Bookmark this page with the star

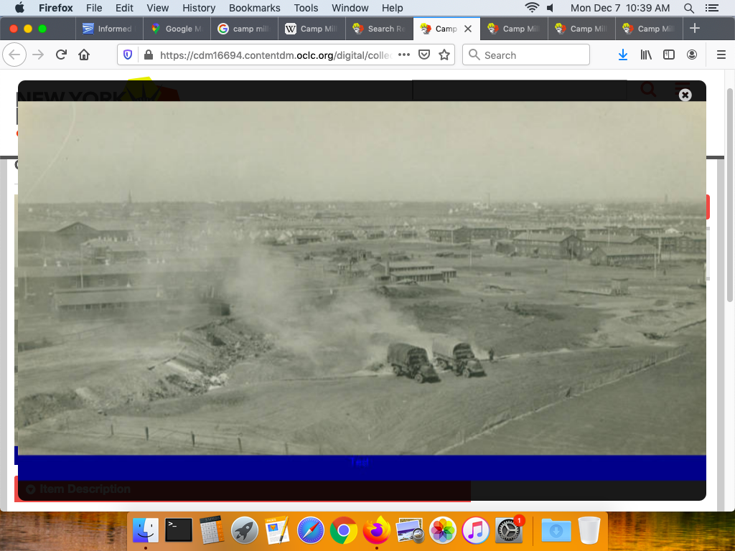click(x=444, y=55)
